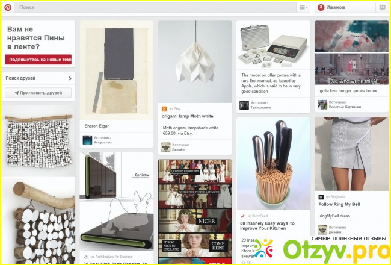The width and height of the screenshot is (391, 265).
Task: Open the origami lamp Moth white link
Action: point(188,116)
